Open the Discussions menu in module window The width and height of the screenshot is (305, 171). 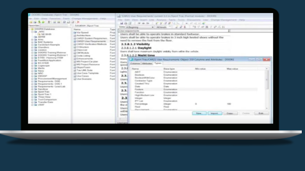pyautogui.click(x=194, y=20)
